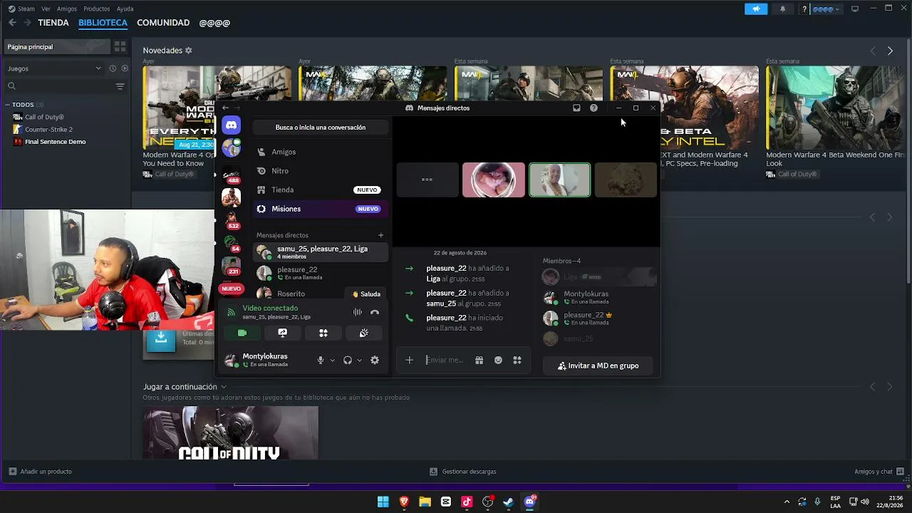
Task: Open Steam 'Ver' menu
Action: pyautogui.click(x=46, y=9)
